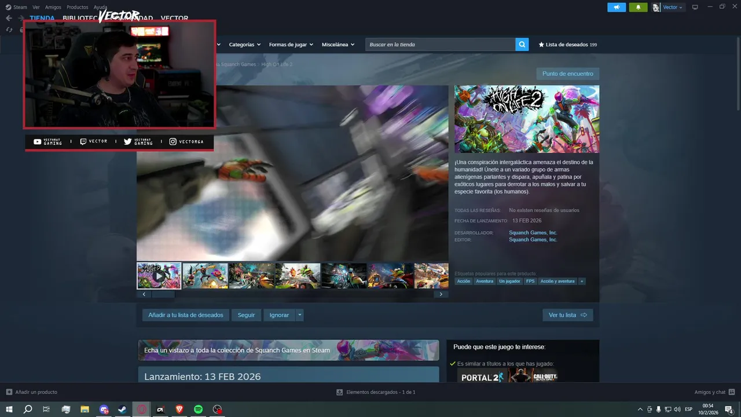Screen dimensions: 741x417
Task: Open Windows taskbar search
Action: pos(28,409)
